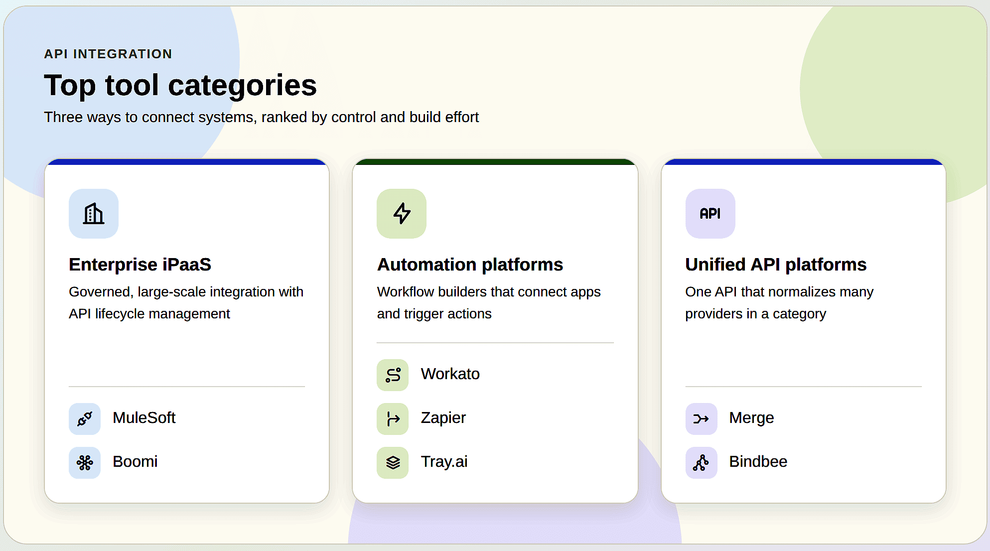
Task: Select the MuleSoft label
Action: coord(144,417)
